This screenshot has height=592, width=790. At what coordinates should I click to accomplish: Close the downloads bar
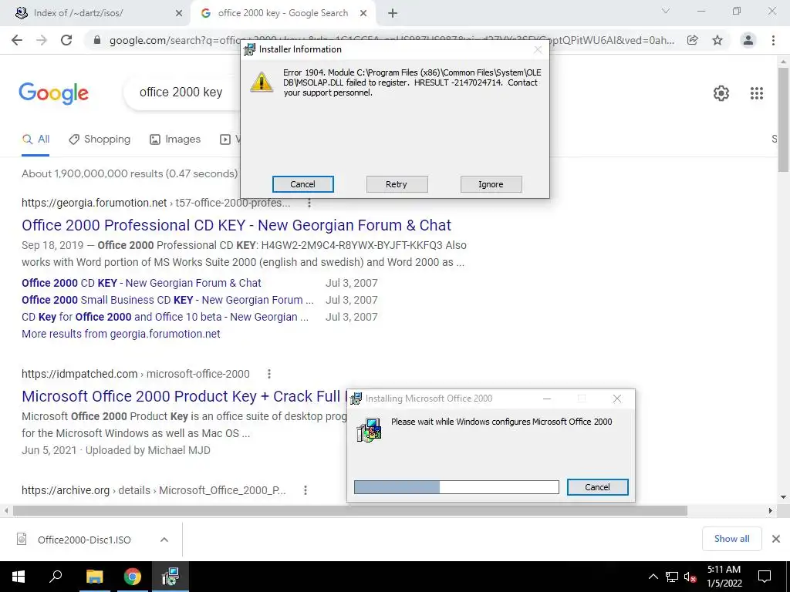776,539
